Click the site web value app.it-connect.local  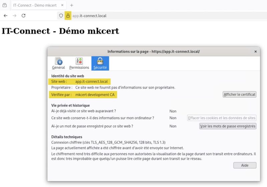(91, 82)
